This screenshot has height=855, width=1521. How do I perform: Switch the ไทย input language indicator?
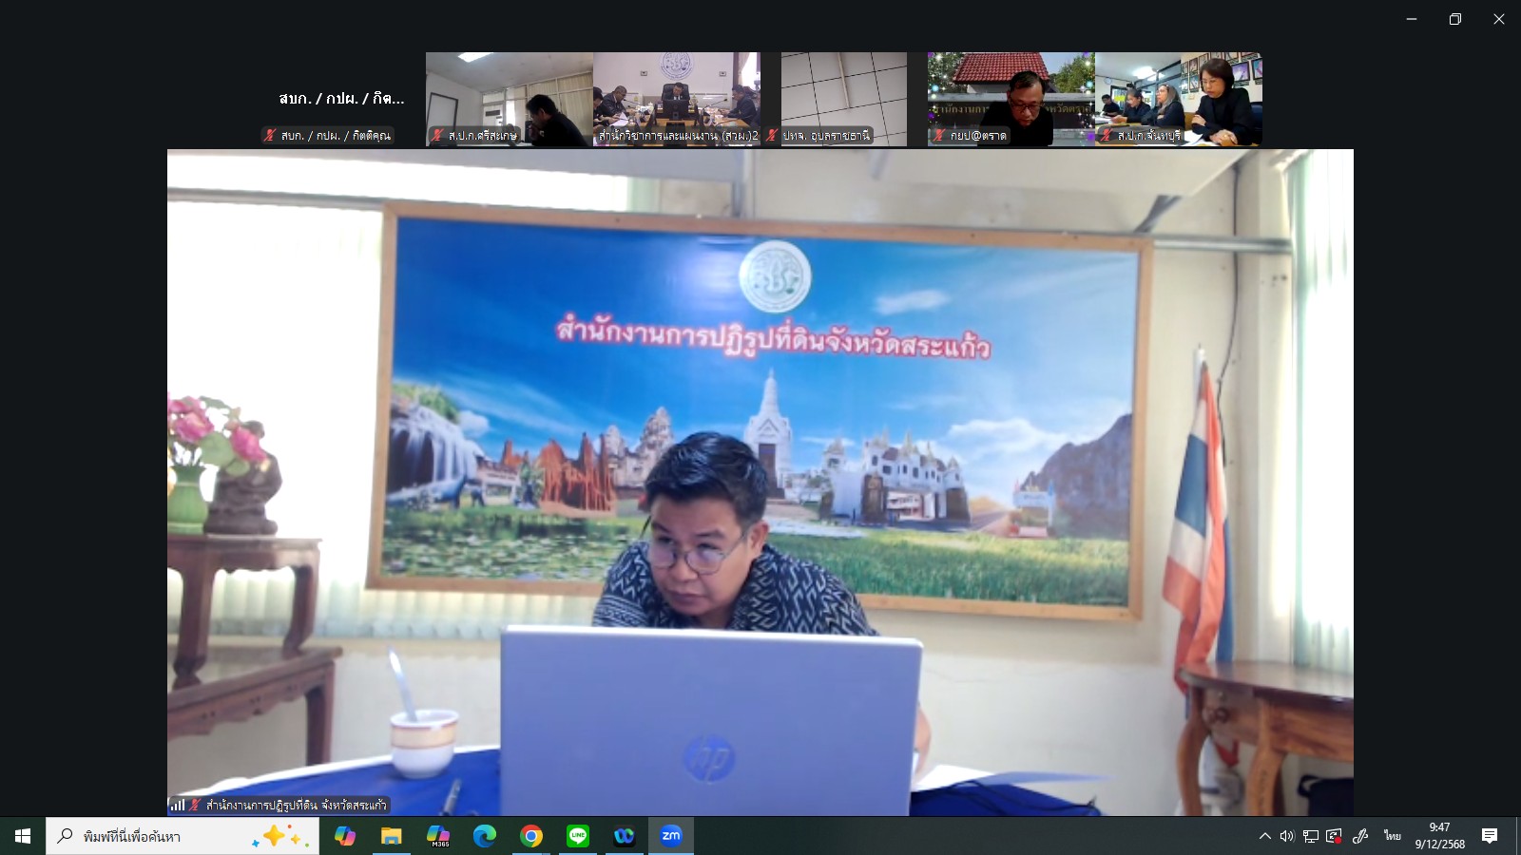[x=1393, y=836]
